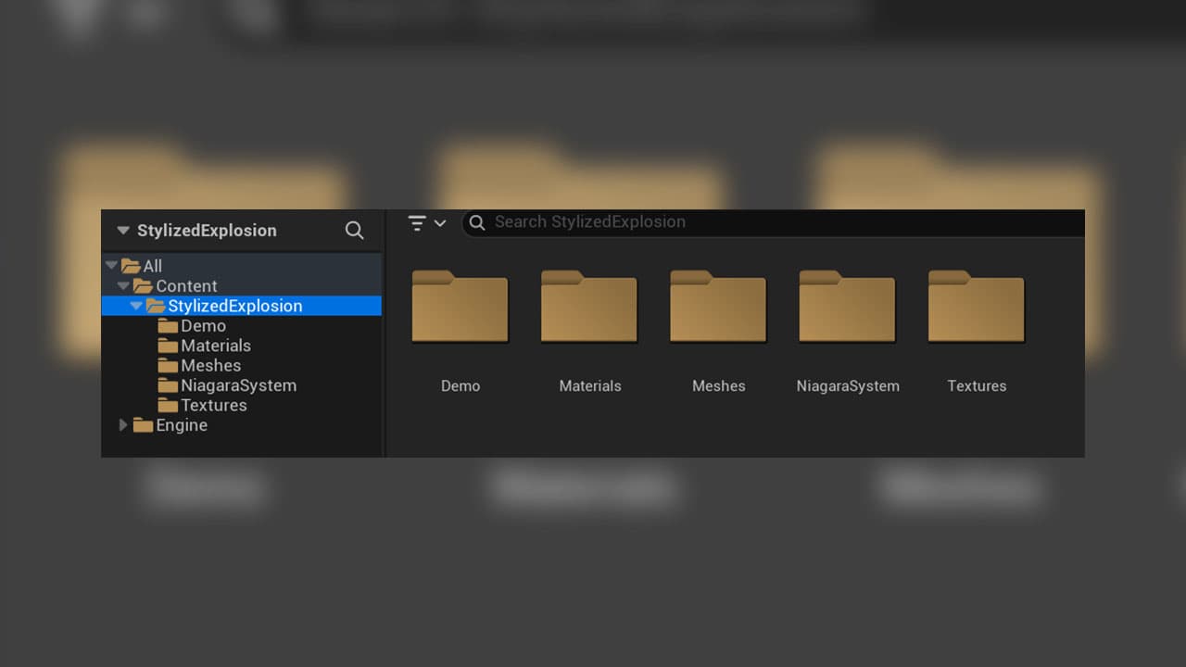This screenshot has height=667, width=1186.
Task: Click the search magnifier icon beside StylizedExplosion header
Action: click(354, 230)
